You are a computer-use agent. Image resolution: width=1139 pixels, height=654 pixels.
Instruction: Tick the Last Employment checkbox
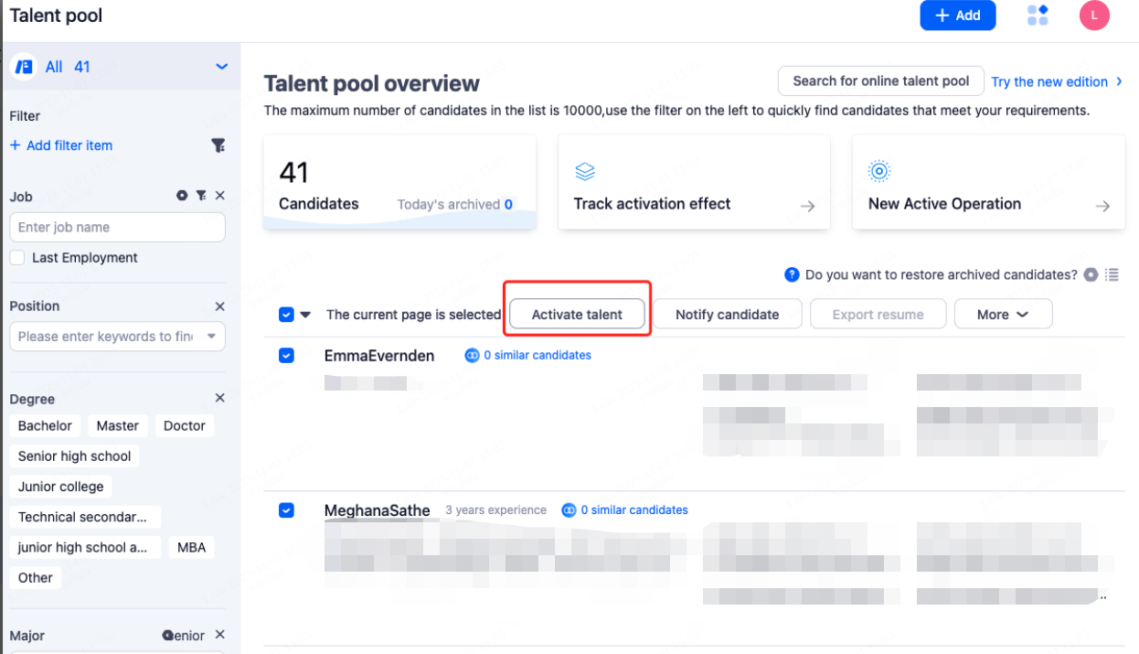[17, 258]
